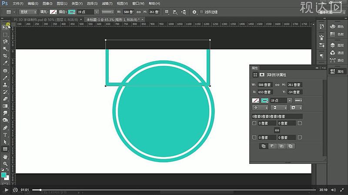Image resolution: width=348 pixels, height=195 pixels.
Task: Reset default foreground and background colors
Action: (x=2, y=169)
